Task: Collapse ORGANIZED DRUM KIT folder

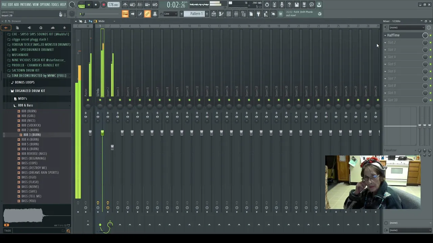Action: click(30, 91)
